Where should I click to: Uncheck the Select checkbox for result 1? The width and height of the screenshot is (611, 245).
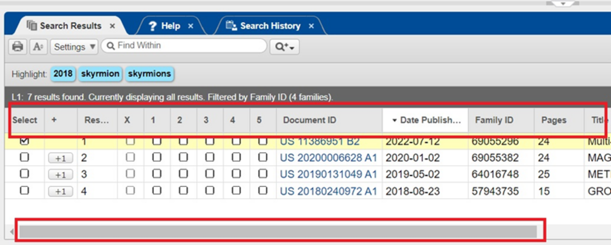tap(24, 141)
